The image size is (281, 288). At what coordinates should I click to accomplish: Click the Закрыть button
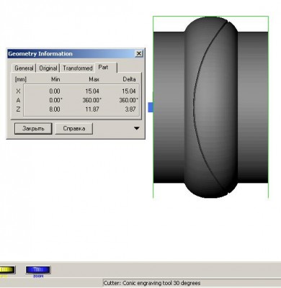pyautogui.click(x=33, y=128)
